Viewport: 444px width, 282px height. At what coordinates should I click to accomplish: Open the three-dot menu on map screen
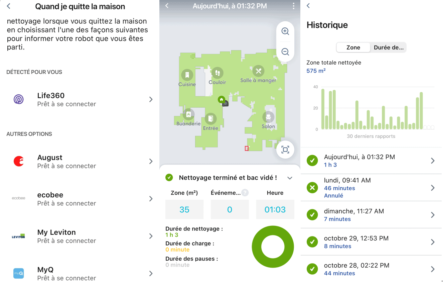(x=293, y=6)
